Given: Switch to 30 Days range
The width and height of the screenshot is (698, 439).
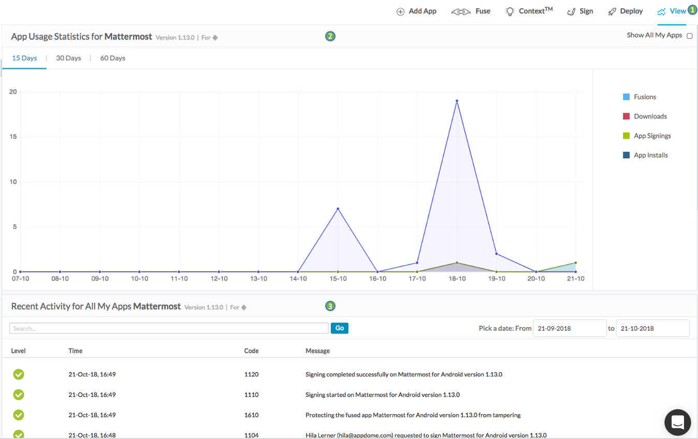Looking at the screenshot, I should (x=68, y=58).
